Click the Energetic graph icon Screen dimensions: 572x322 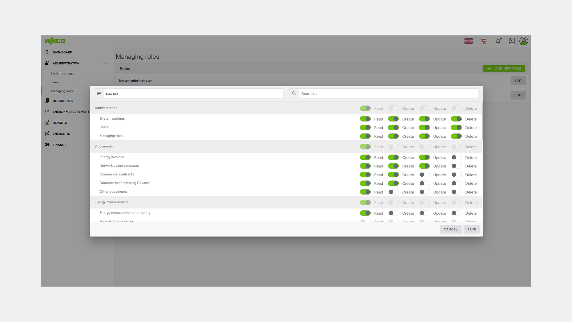click(x=47, y=134)
